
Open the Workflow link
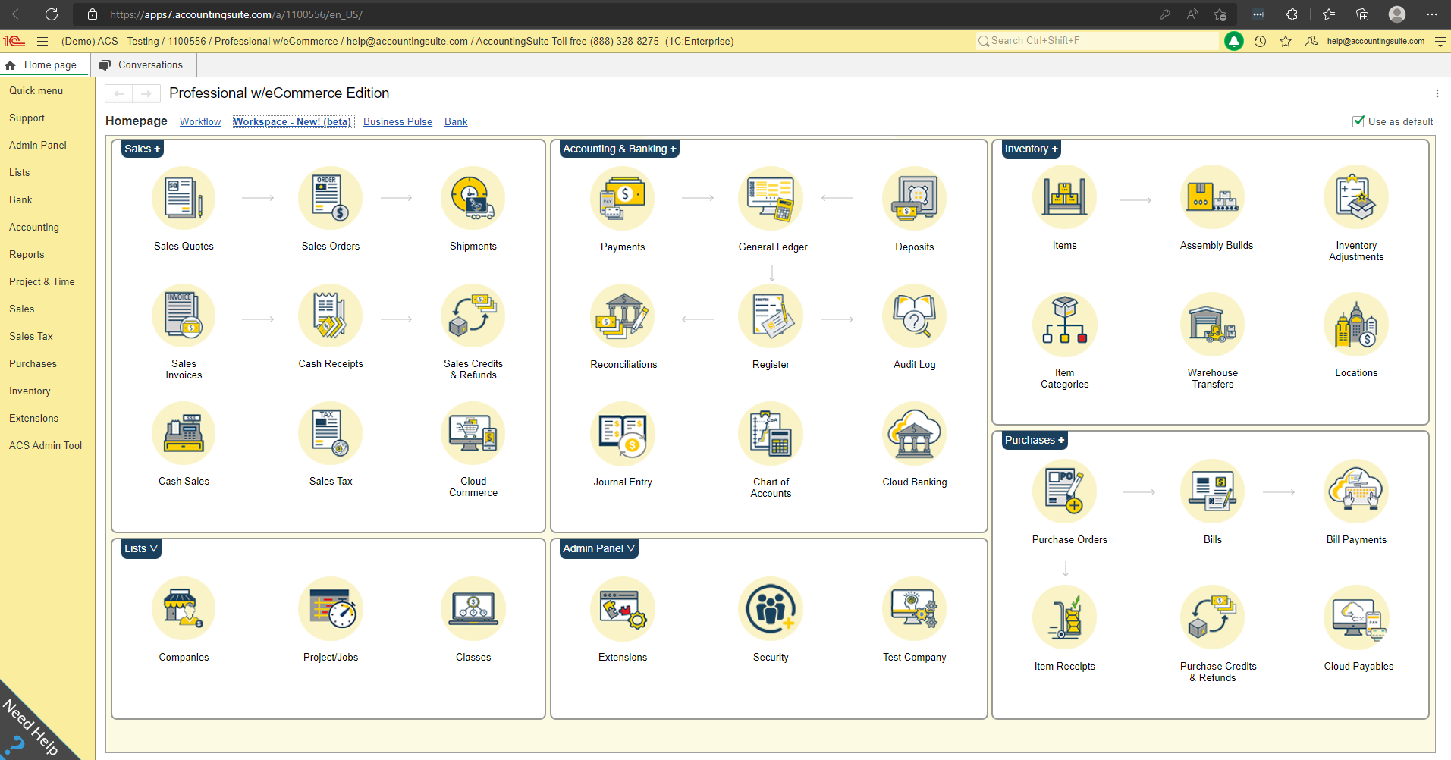click(x=200, y=121)
